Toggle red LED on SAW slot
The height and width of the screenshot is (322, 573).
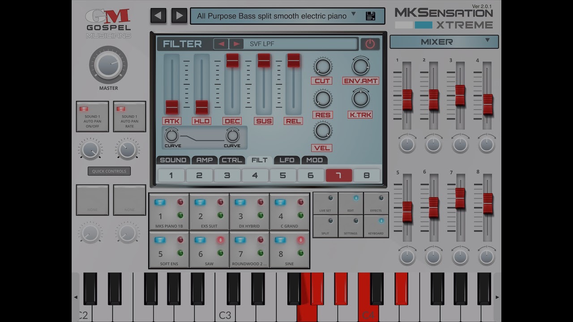[x=220, y=240]
